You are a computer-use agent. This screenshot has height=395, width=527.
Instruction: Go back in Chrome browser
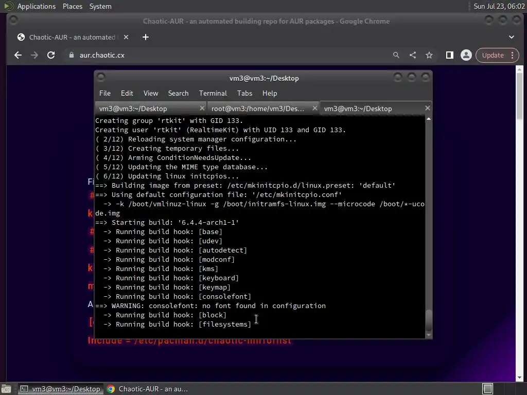(x=18, y=55)
